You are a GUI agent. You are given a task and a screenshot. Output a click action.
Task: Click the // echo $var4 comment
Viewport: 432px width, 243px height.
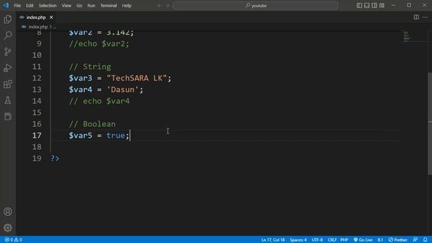pos(99,101)
